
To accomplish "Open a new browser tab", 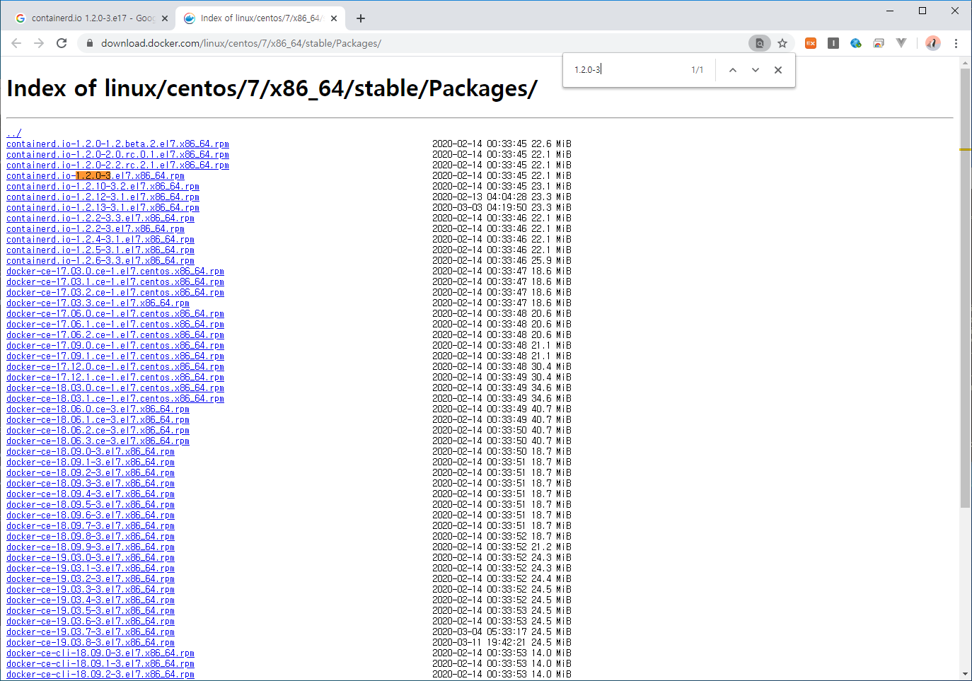I will point(361,18).
